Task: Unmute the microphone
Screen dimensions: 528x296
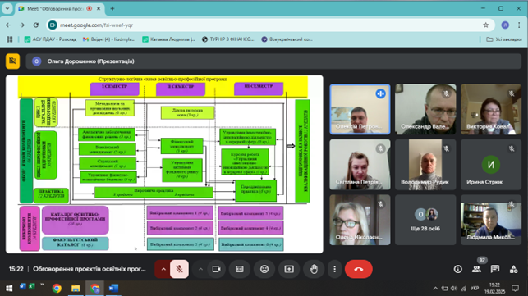Action: click(x=179, y=269)
